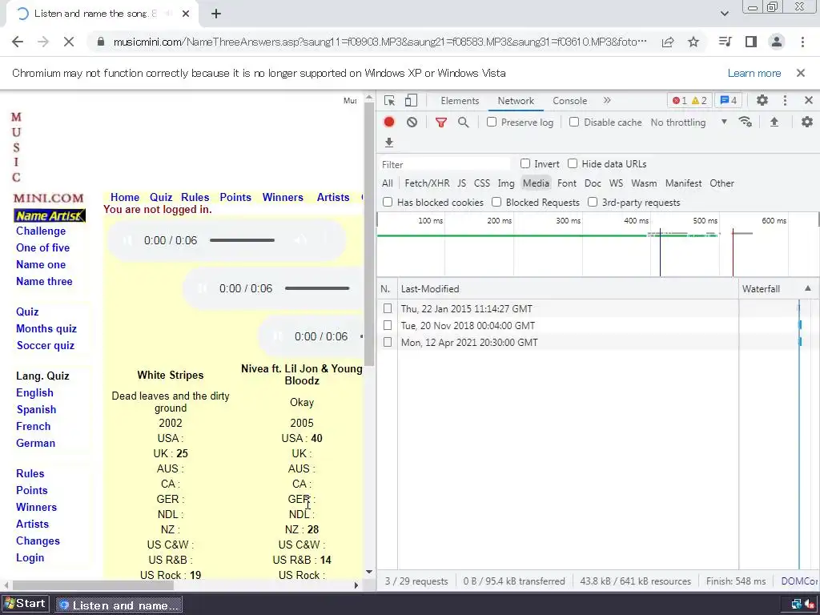The width and height of the screenshot is (820, 615).
Task: Toggle the network filter funnel icon
Action: tap(441, 123)
